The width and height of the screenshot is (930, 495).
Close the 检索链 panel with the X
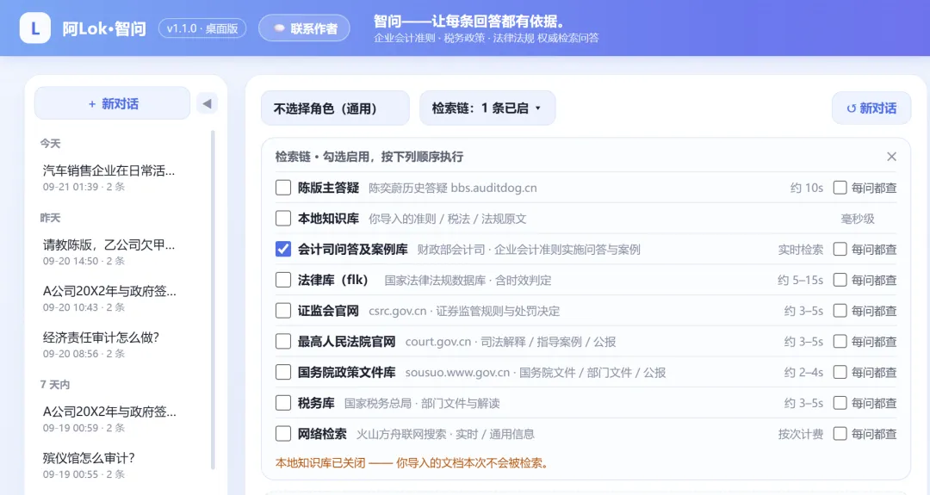point(891,157)
